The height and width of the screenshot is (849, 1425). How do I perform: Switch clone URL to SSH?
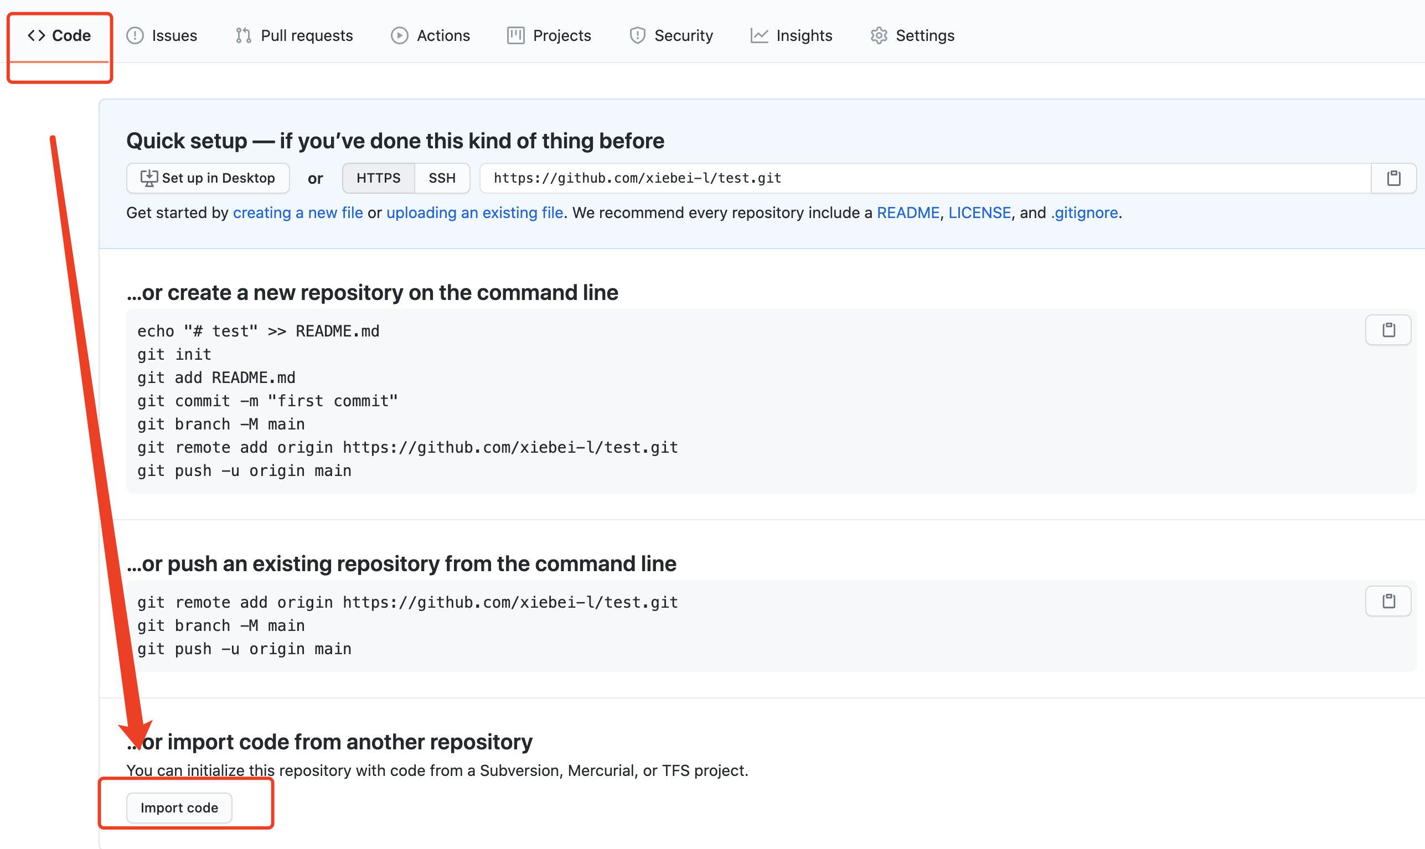click(442, 179)
